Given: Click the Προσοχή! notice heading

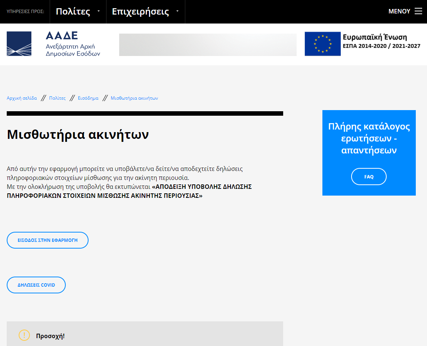Looking at the screenshot, I should (50, 336).
